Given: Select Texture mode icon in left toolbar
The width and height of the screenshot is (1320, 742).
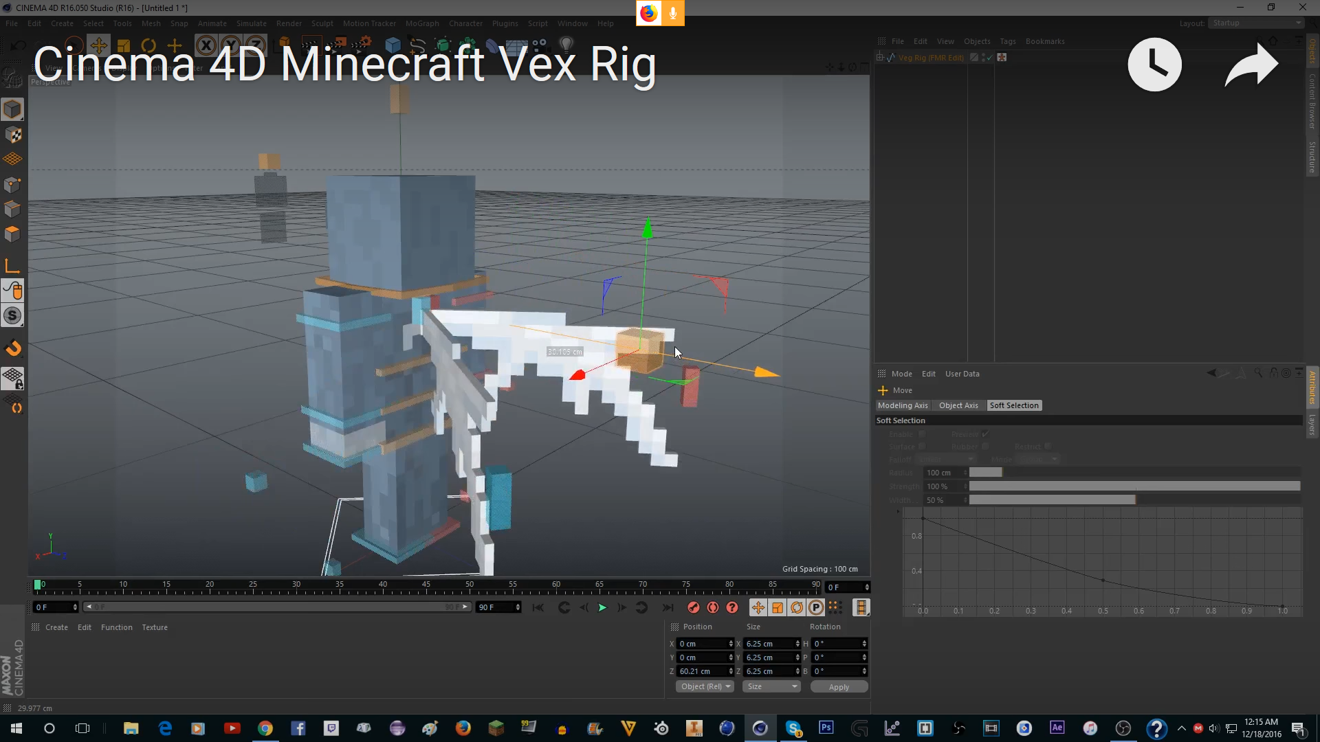Looking at the screenshot, I should point(12,135).
